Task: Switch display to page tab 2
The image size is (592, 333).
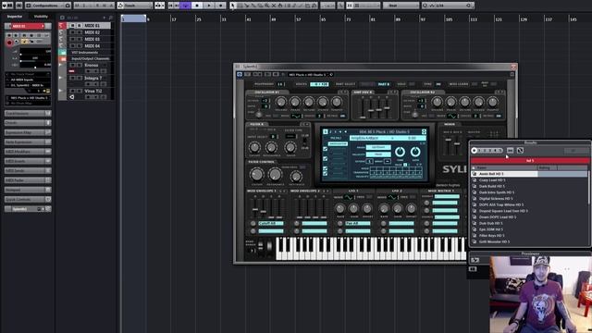Action: (330, 131)
